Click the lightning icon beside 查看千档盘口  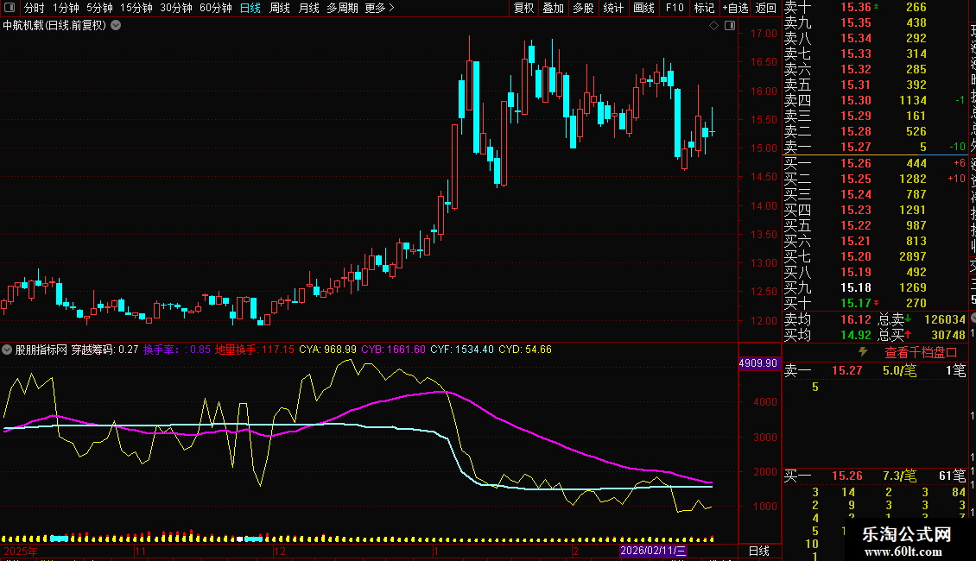863,352
